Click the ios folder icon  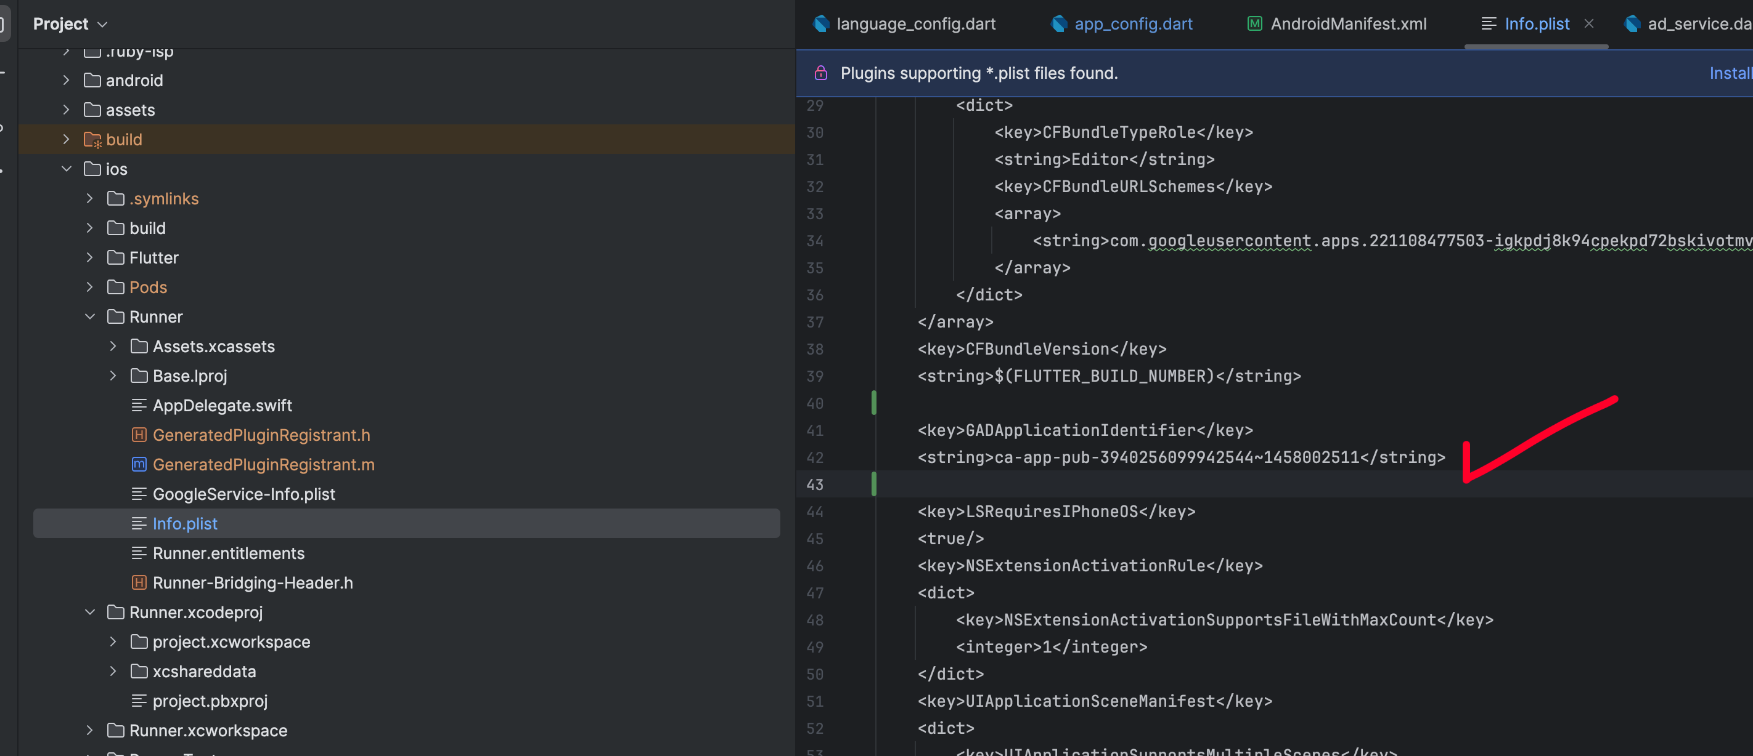click(92, 169)
